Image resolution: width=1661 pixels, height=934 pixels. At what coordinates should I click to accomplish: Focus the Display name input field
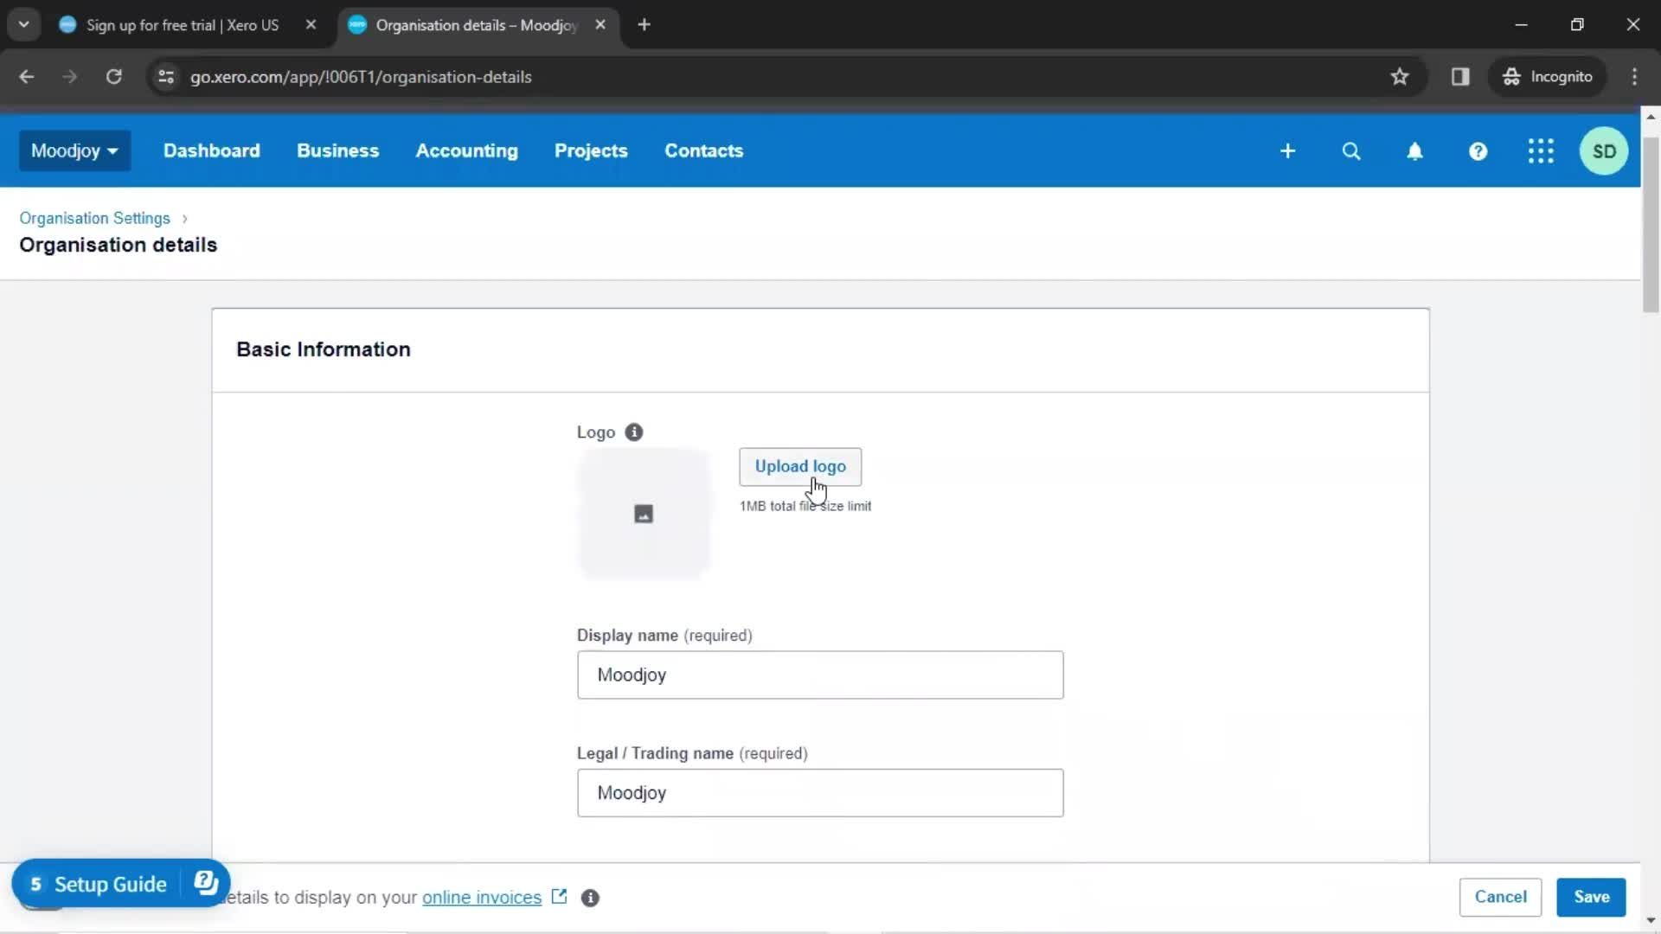pyautogui.click(x=820, y=675)
